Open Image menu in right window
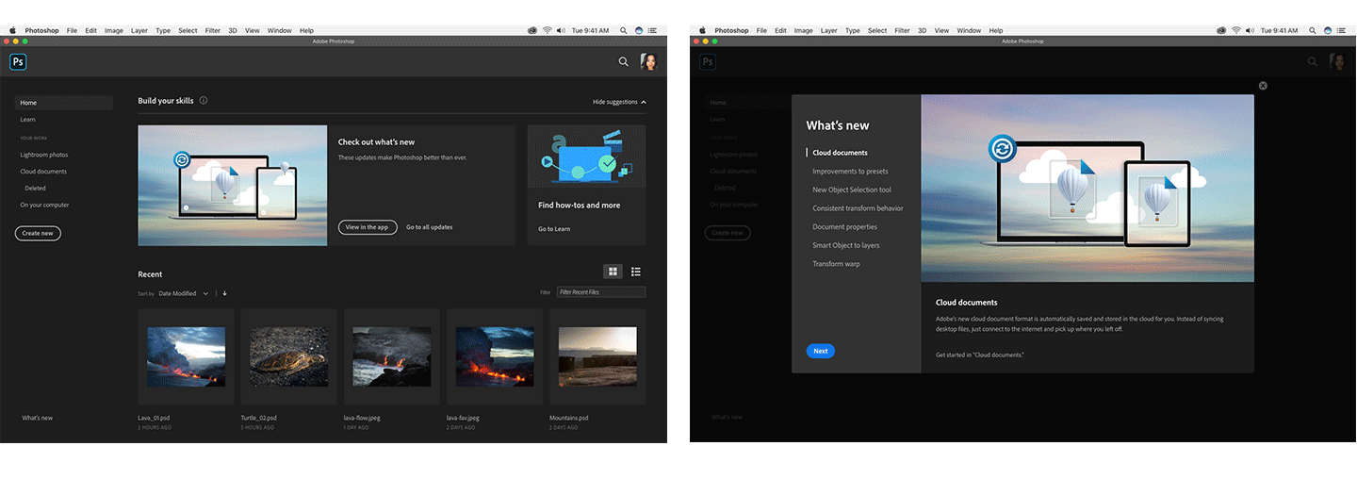The width and height of the screenshot is (1357, 479). [x=804, y=30]
